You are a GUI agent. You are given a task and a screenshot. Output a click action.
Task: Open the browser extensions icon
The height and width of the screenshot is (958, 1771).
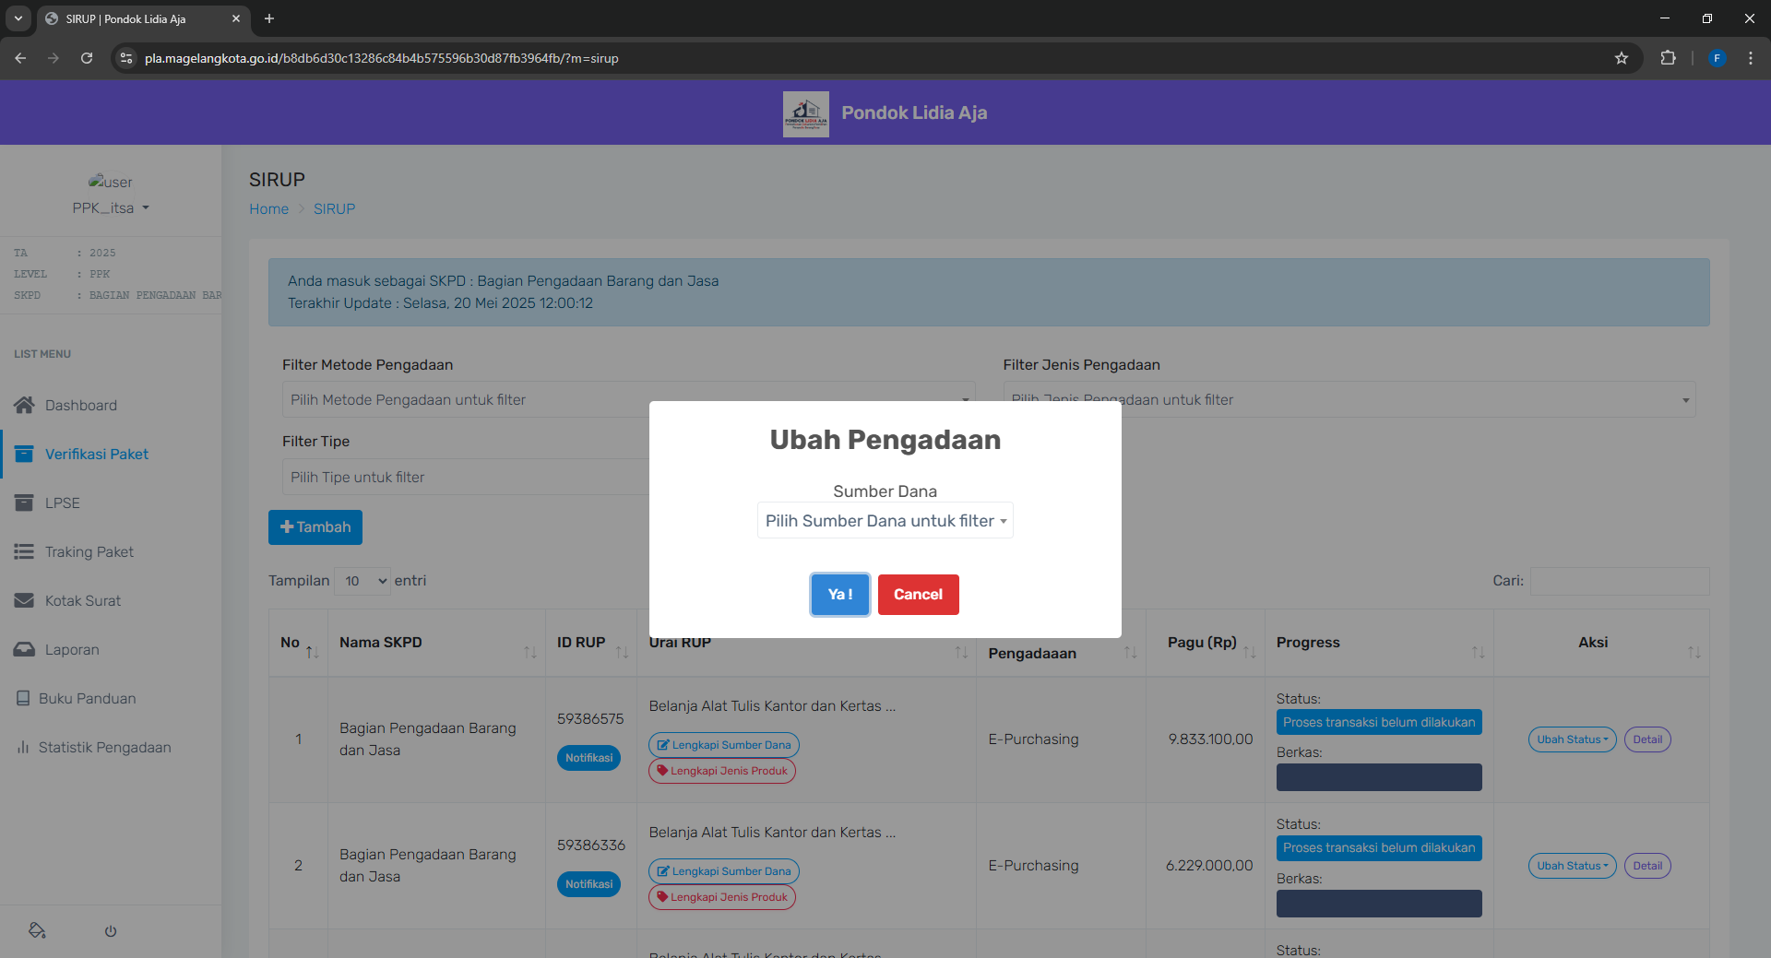(1668, 58)
